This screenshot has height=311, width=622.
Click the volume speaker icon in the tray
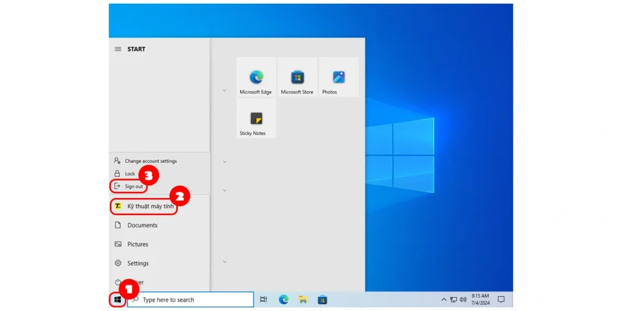coord(463,299)
